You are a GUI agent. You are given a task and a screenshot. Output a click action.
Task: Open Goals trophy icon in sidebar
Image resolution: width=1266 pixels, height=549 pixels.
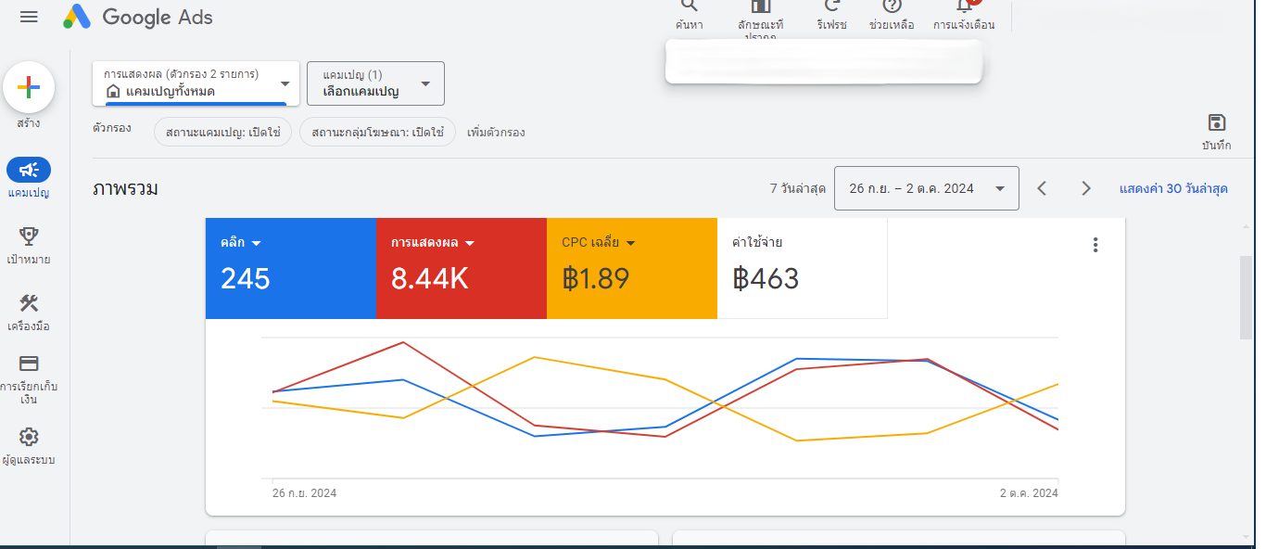tap(29, 236)
